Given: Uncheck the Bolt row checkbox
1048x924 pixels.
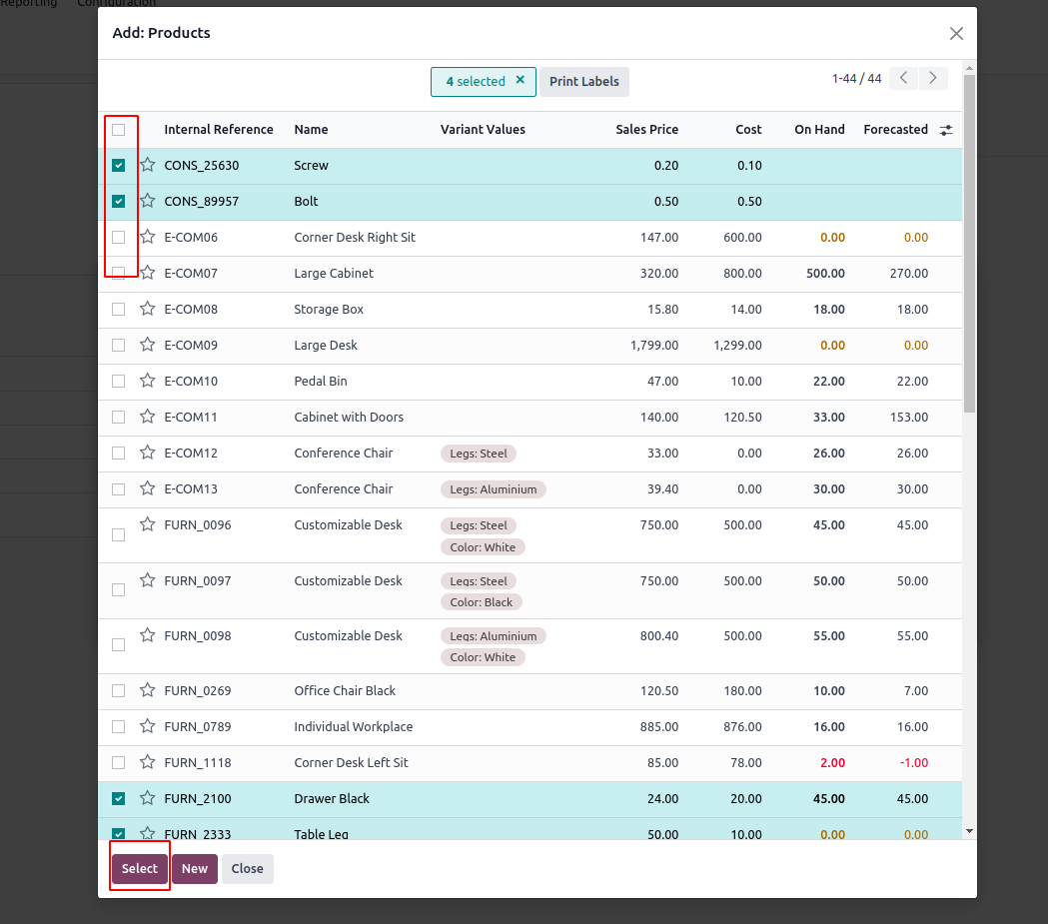Looking at the screenshot, I should 118,201.
